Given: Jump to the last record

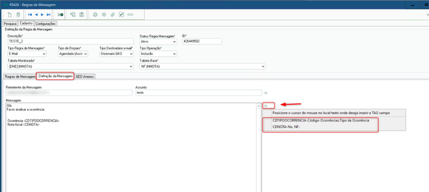Looking at the screenshot, I should coord(48,15).
